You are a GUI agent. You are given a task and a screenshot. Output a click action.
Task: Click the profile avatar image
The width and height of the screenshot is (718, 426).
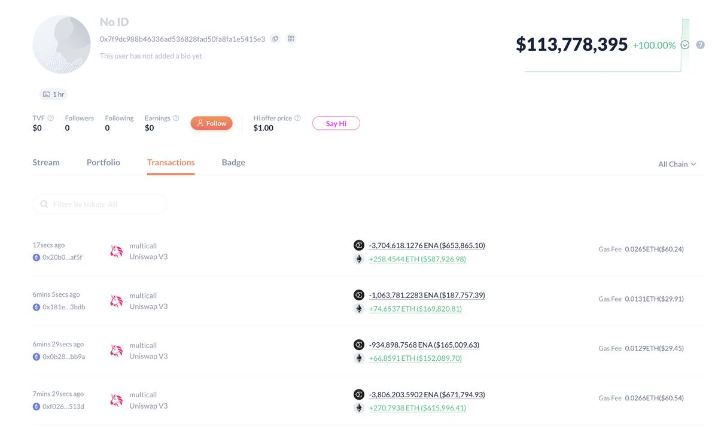(62, 45)
